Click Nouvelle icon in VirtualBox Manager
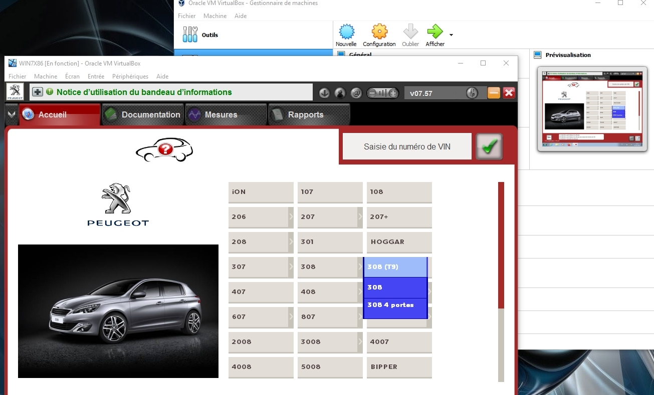The image size is (654, 395). tap(346, 31)
